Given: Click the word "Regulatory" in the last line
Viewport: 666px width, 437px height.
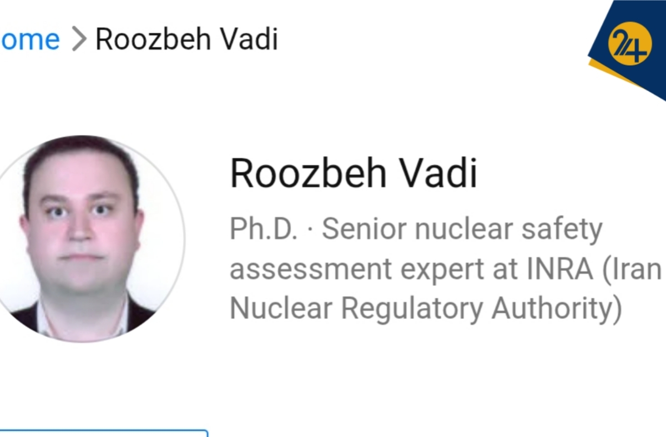Looking at the screenshot, I should coord(412,309).
